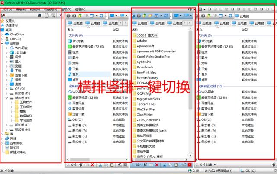Open the 收藏夹(A) menu
This screenshot has width=277, height=174.
51,10
